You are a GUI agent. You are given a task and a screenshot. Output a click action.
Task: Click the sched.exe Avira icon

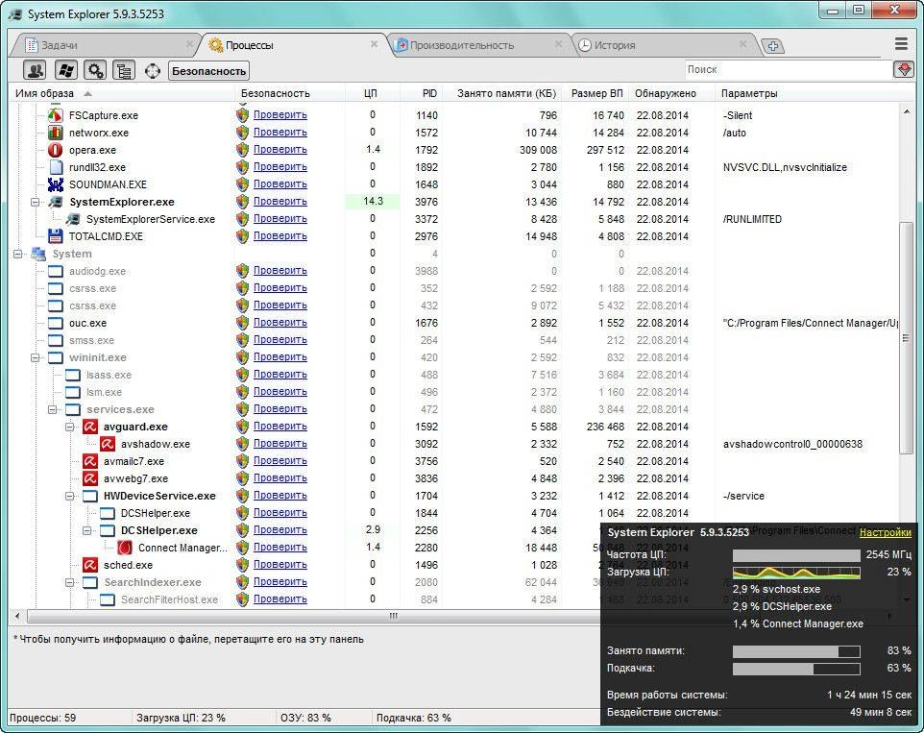pos(90,565)
